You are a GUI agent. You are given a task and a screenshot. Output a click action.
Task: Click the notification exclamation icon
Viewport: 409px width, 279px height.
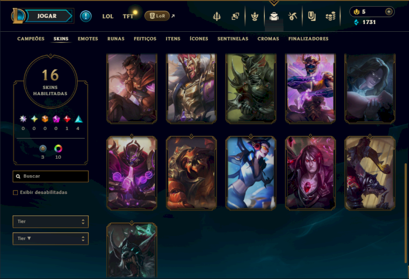tap(85, 16)
